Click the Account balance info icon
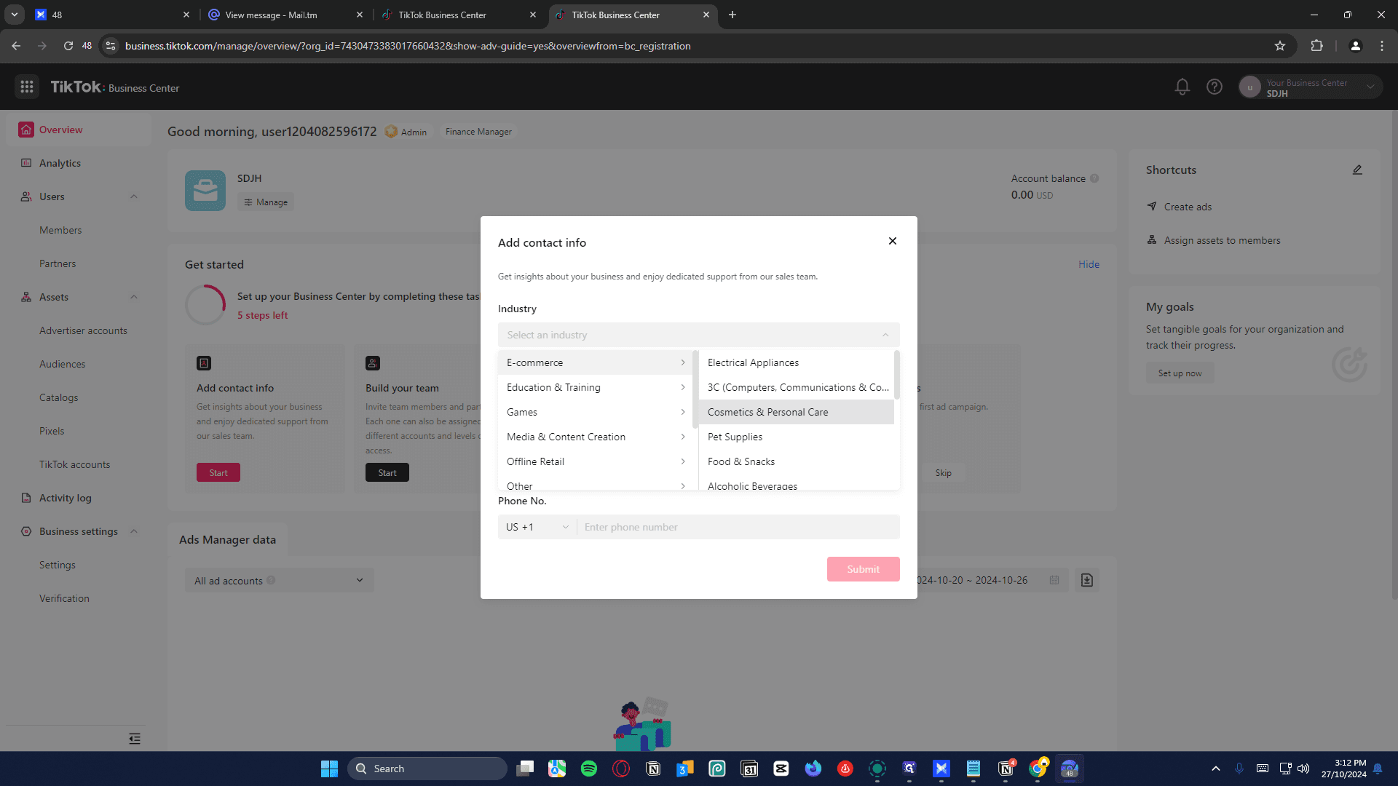The height and width of the screenshot is (786, 1398). [1094, 178]
